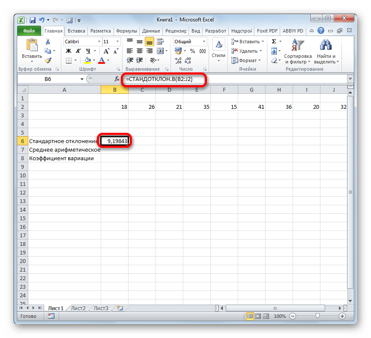The width and height of the screenshot is (371, 338).
Task: Apply percent style format
Action: [193, 51]
